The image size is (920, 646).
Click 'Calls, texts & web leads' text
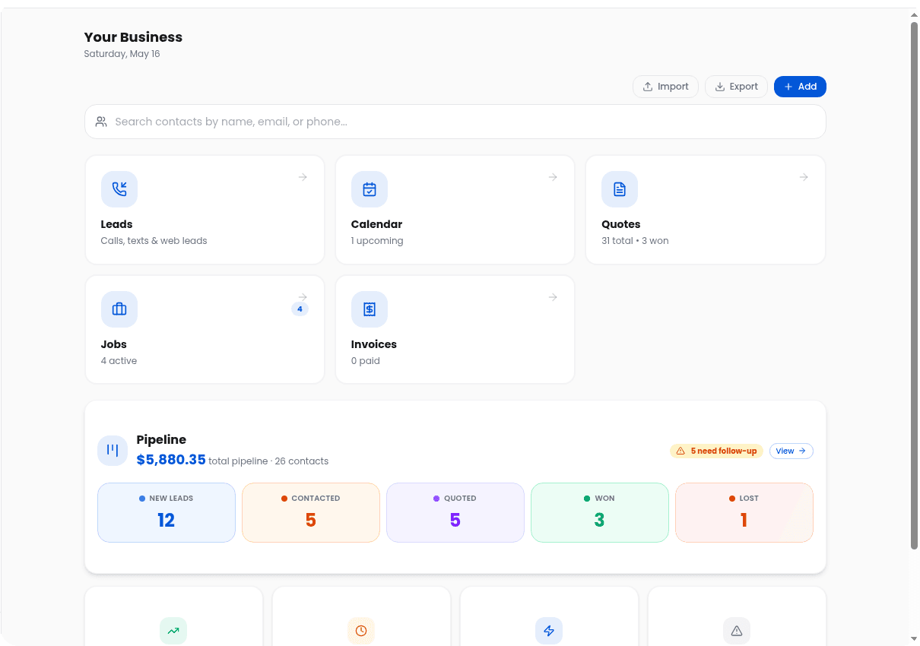(154, 241)
